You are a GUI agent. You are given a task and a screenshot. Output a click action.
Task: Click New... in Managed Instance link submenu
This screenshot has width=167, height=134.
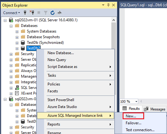click(133, 116)
